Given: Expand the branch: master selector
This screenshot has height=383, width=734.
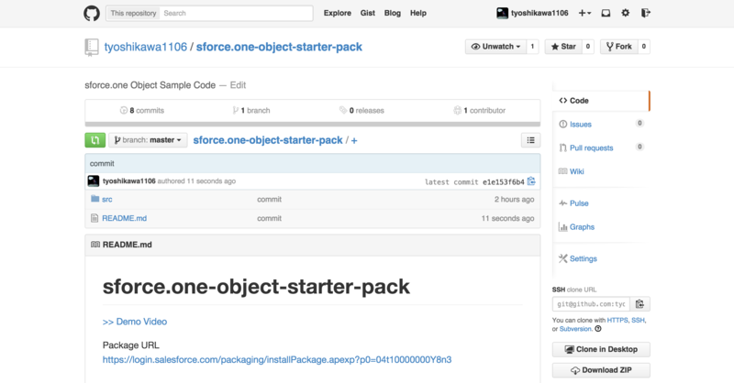Looking at the screenshot, I should pyautogui.click(x=148, y=140).
